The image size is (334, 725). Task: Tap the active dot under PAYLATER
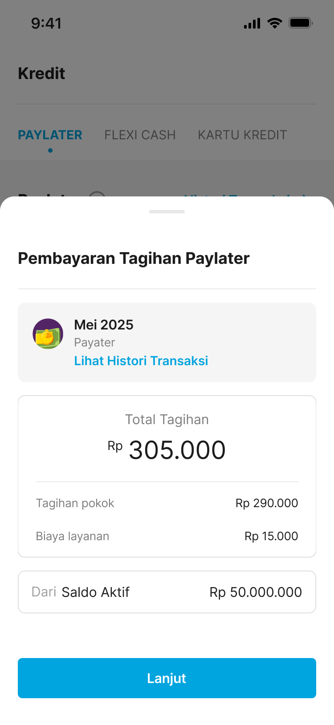pyautogui.click(x=50, y=150)
